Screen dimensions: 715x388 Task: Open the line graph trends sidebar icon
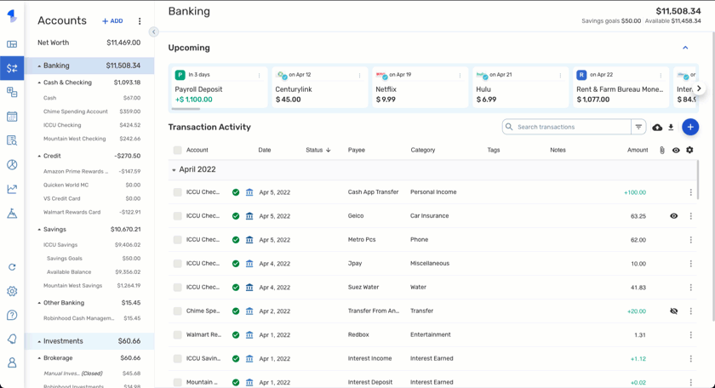(12, 189)
